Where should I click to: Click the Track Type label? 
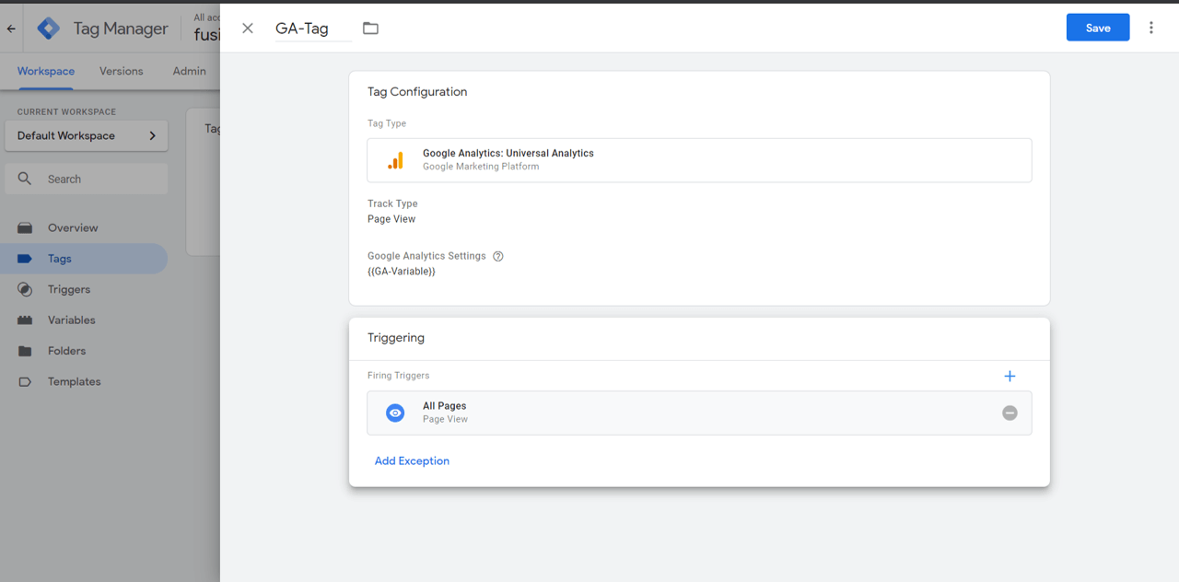[x=392, y=204]
